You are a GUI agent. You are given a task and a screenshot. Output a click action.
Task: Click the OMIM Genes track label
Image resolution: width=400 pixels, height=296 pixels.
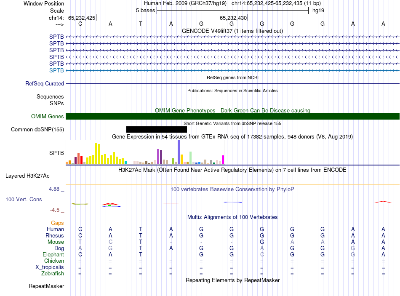click(x=47, y=116)
